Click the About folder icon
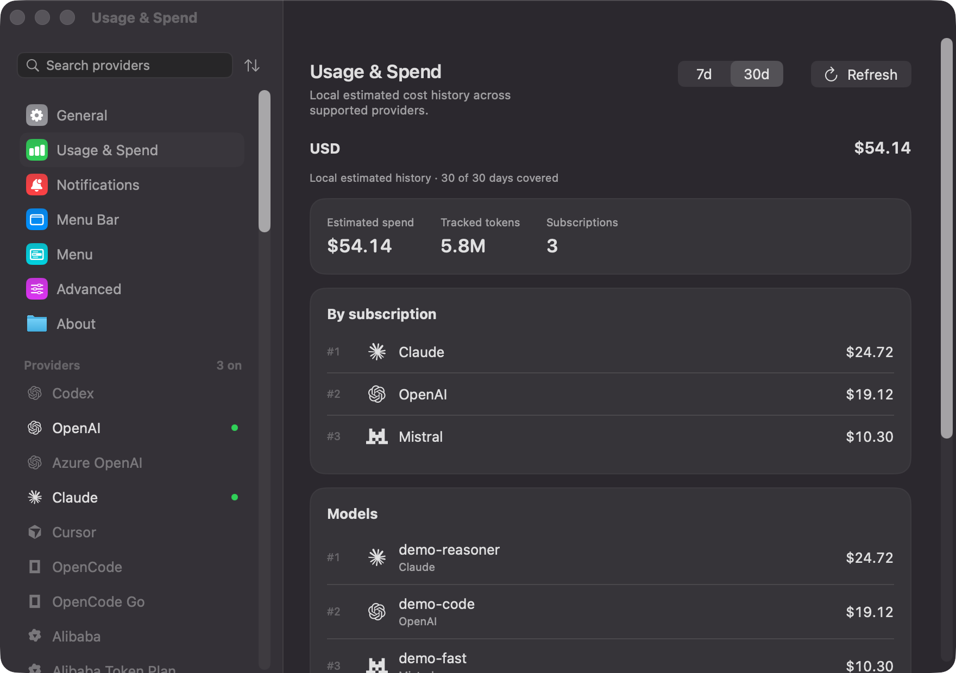 point(37,323)
